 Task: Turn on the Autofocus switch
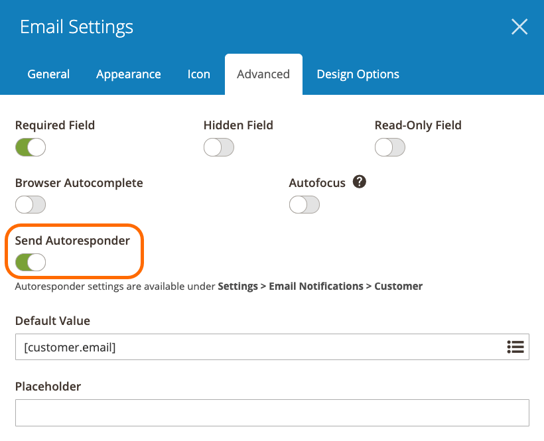(x=304, y=204)
